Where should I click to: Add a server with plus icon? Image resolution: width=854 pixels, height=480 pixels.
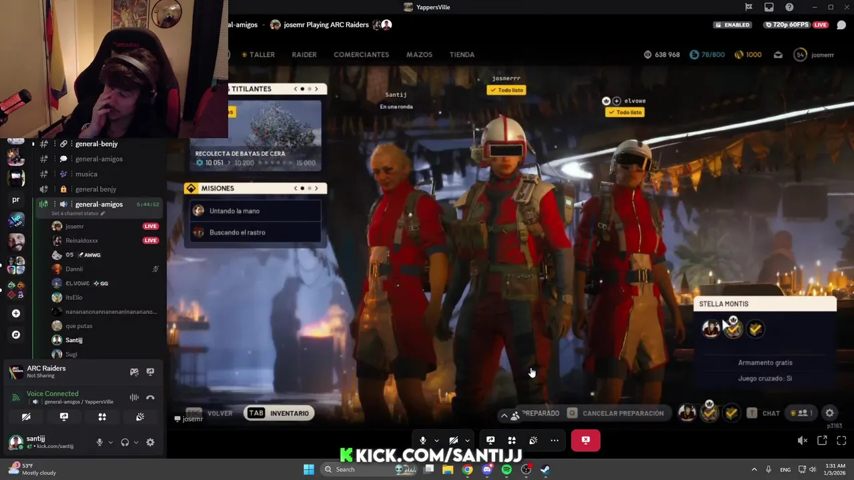point(16,313)
